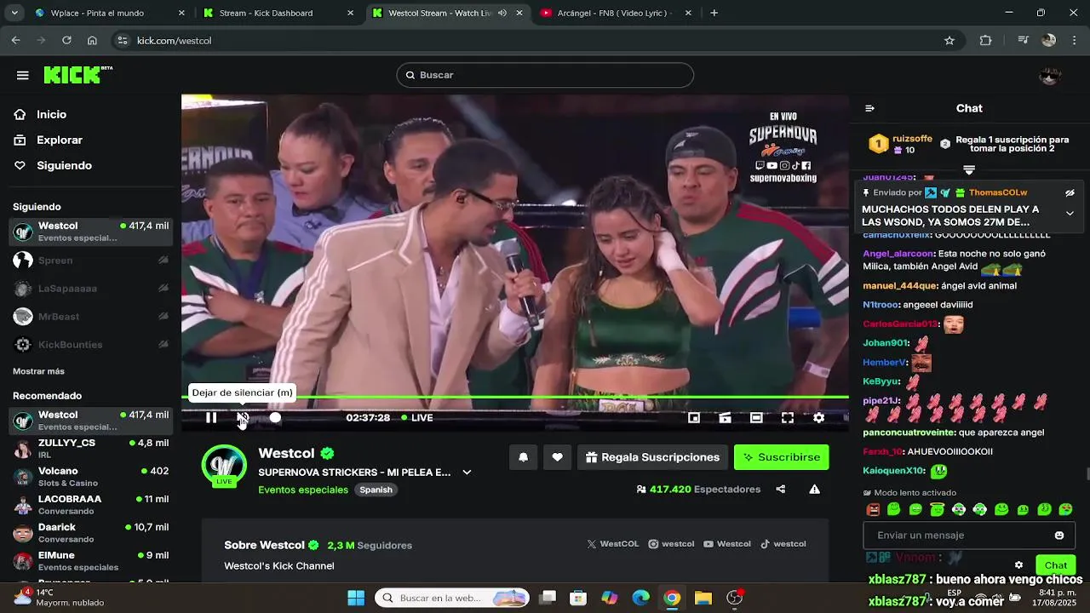Open recommended channel LACOBRAAA
This screenshot has height=613, width=1090.
[x=90, y=505]
